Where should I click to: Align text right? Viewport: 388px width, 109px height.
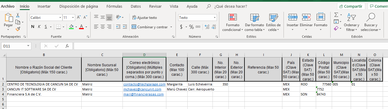tap(109, 27)
